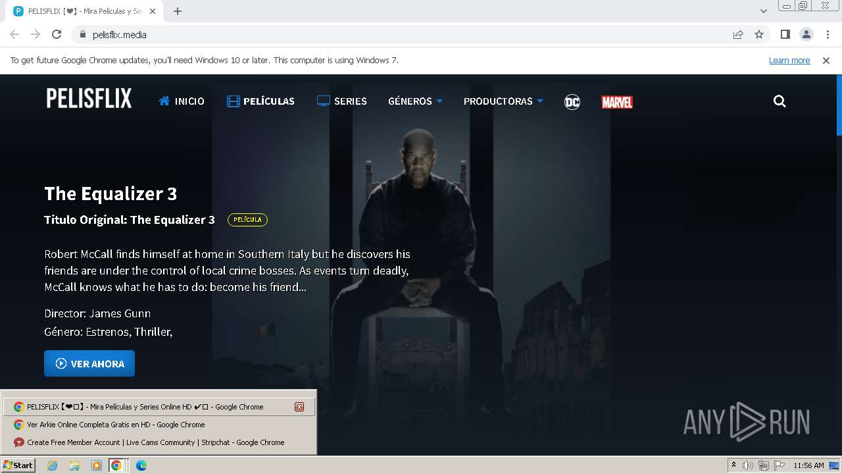Click the Learn more link
This screenshot has height=474, width=842.
click(x=789, y=61)
